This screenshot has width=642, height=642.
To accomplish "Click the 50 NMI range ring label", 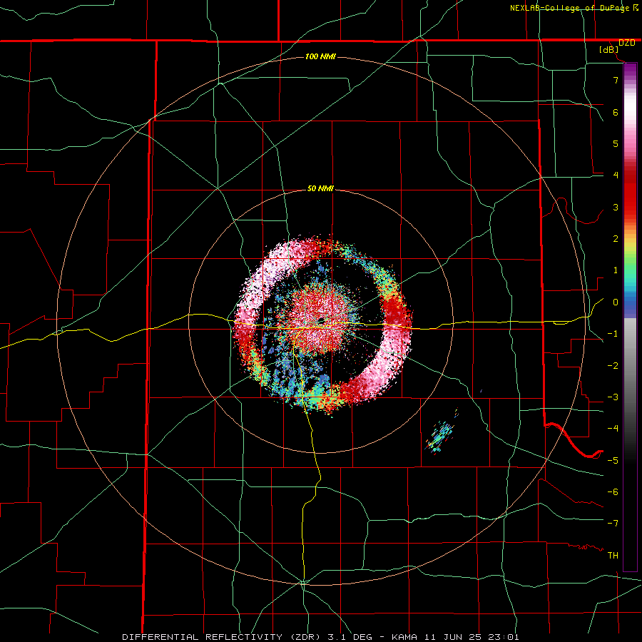I will pyautogui.click(x=320, y=189).
